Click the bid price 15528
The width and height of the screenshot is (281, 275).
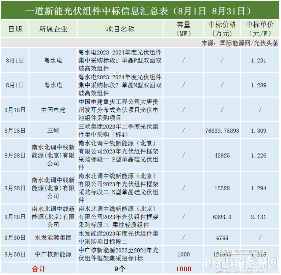(x=222, y=188)
